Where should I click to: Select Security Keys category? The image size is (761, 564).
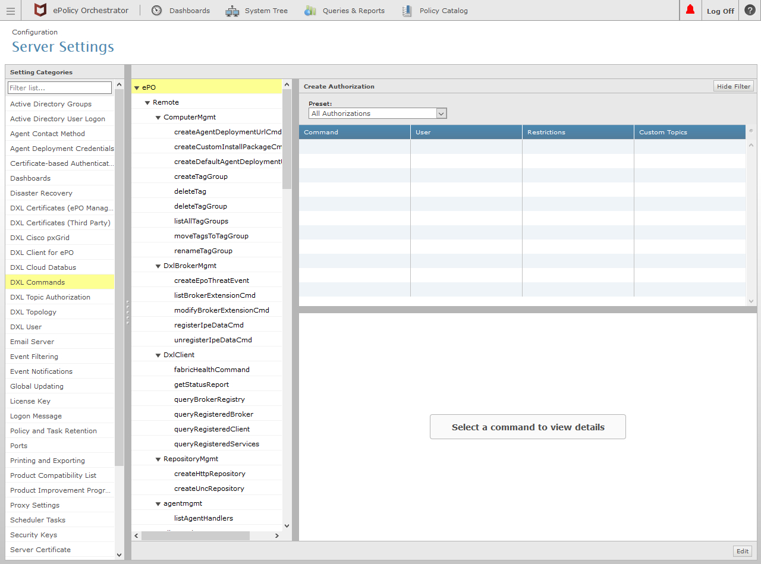tap(60, 534)
